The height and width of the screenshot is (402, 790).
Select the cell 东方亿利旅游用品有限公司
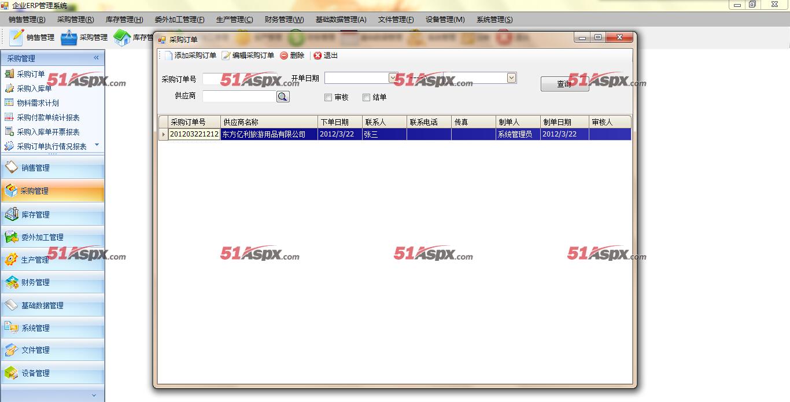270,134
